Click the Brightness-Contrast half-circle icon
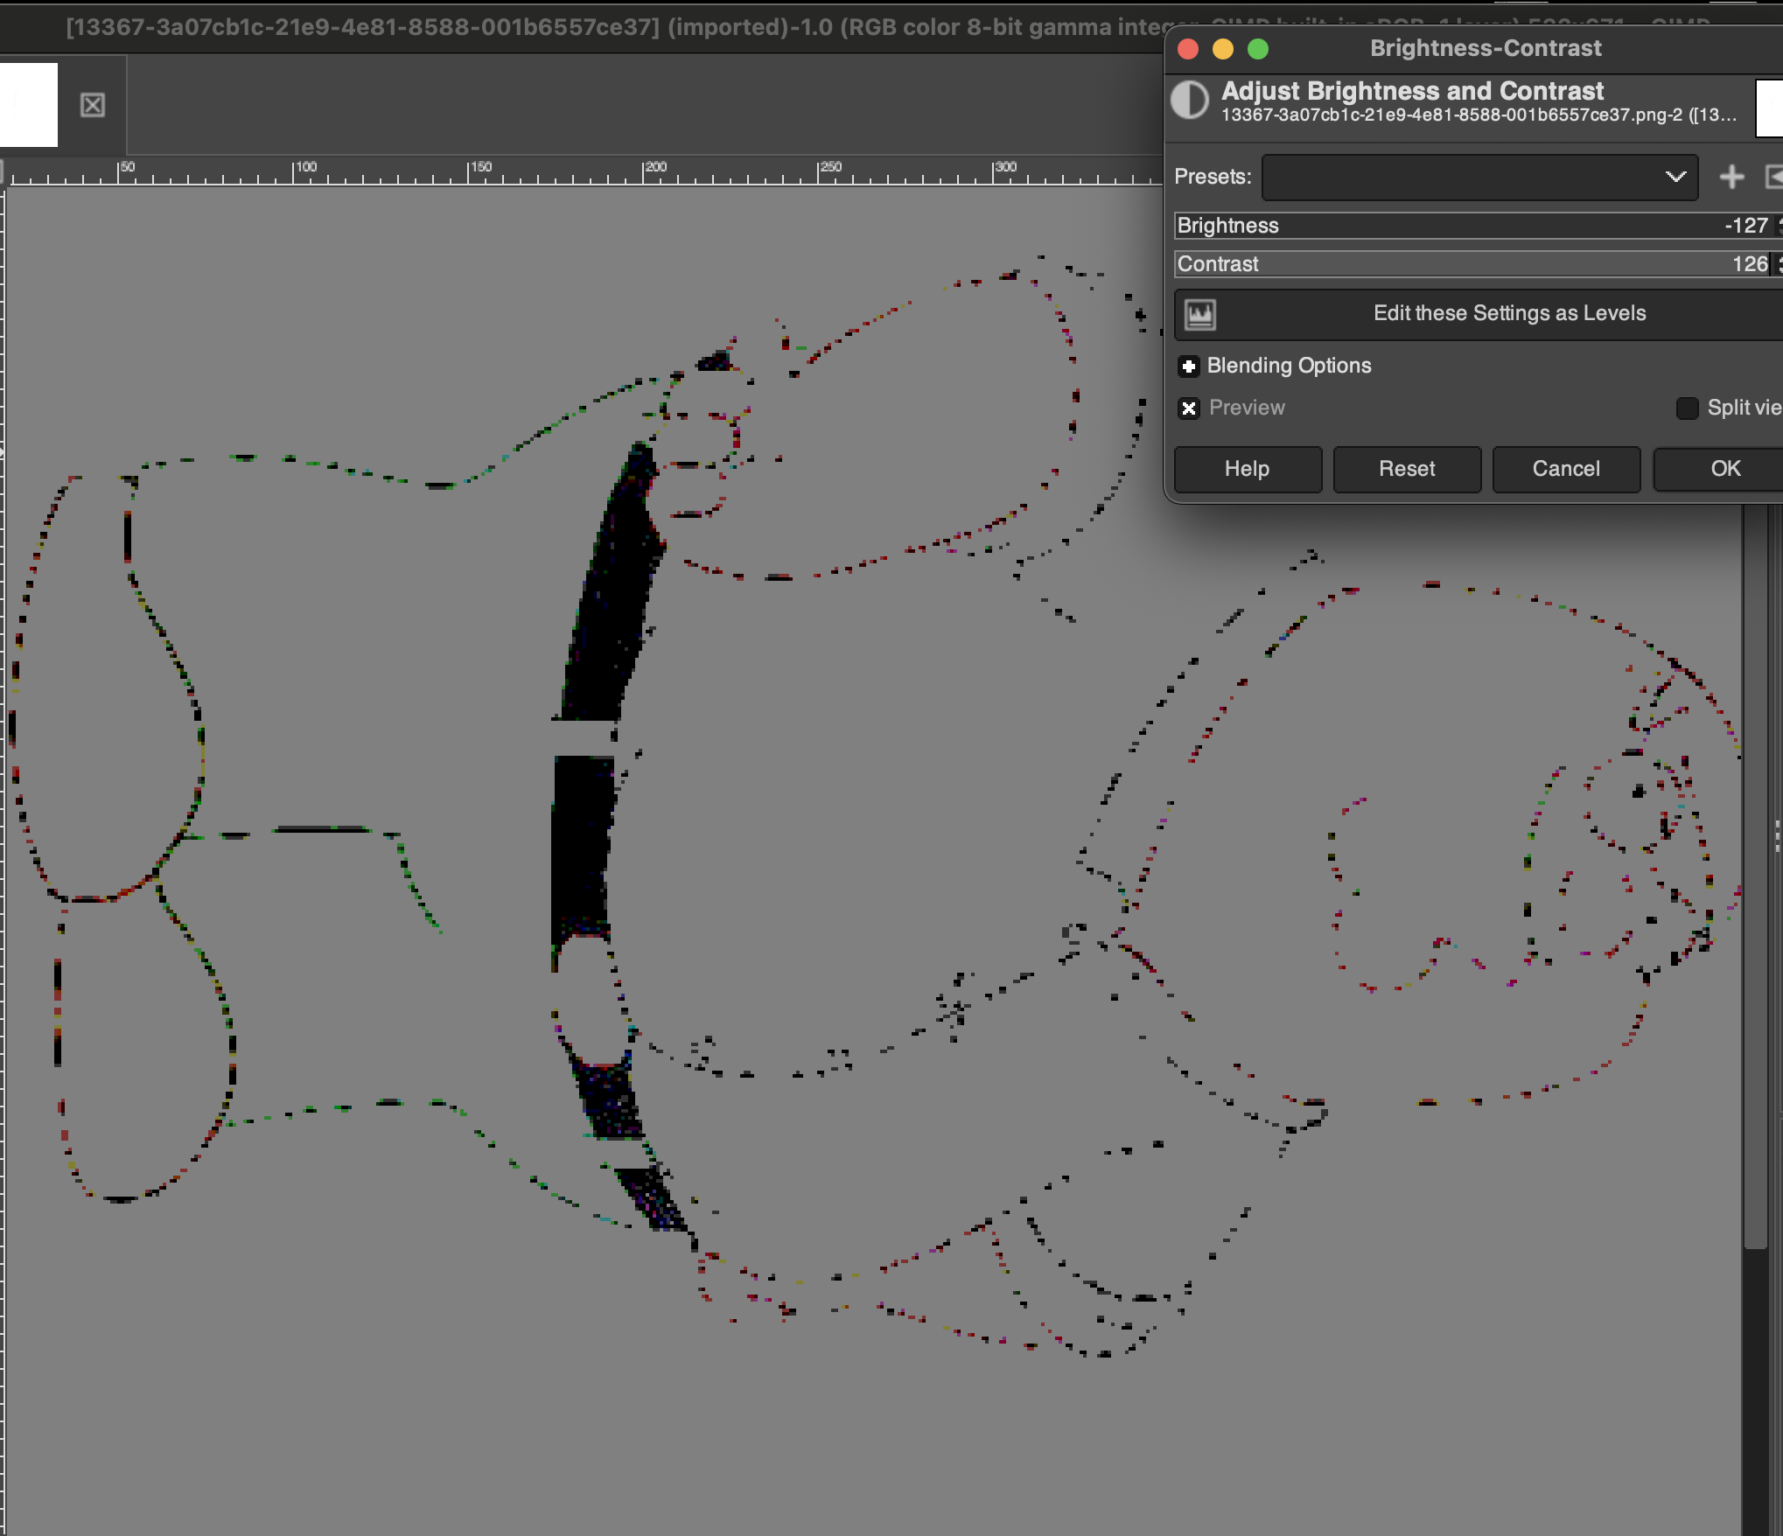The width and height of the screenshot is (1783, 1536). 1190,101
